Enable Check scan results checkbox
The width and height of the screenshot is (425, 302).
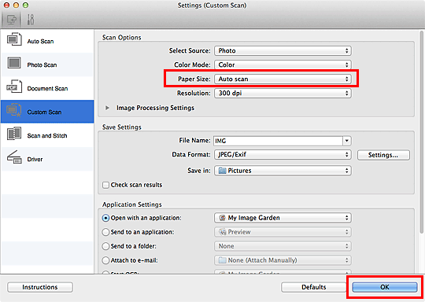pos(105,185)
